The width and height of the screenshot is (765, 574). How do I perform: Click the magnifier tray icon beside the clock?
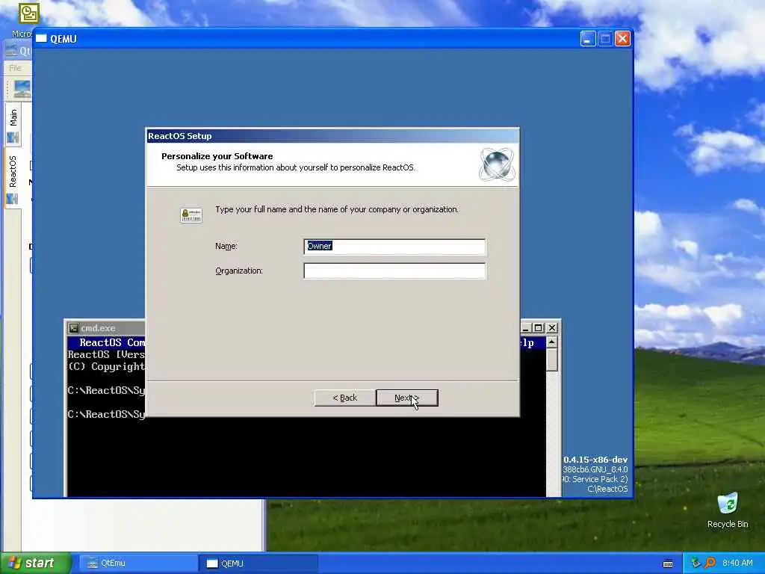pyautogui.click(x=710, y=564)
